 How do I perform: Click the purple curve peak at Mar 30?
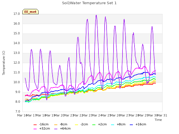click(x=152, y=27)
